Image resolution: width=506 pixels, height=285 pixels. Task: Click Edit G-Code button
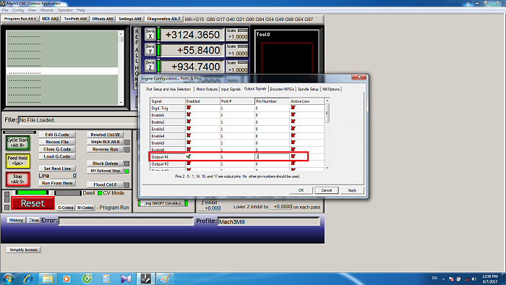[57, 135]
